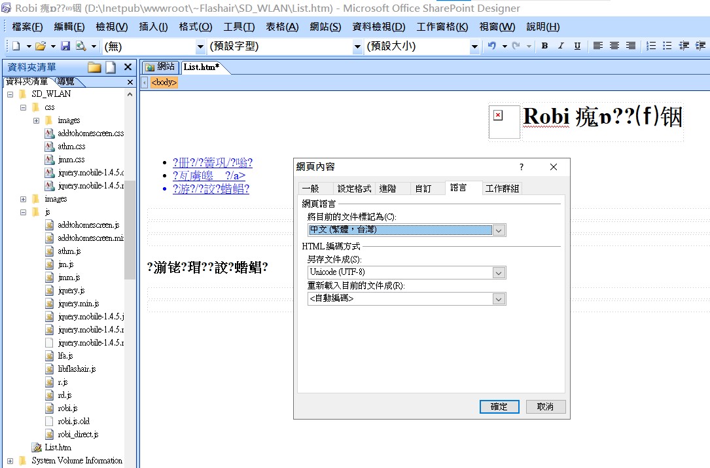The image size is (710, 468).
Task: Collapse the css folder
Action: click(23, 107)
